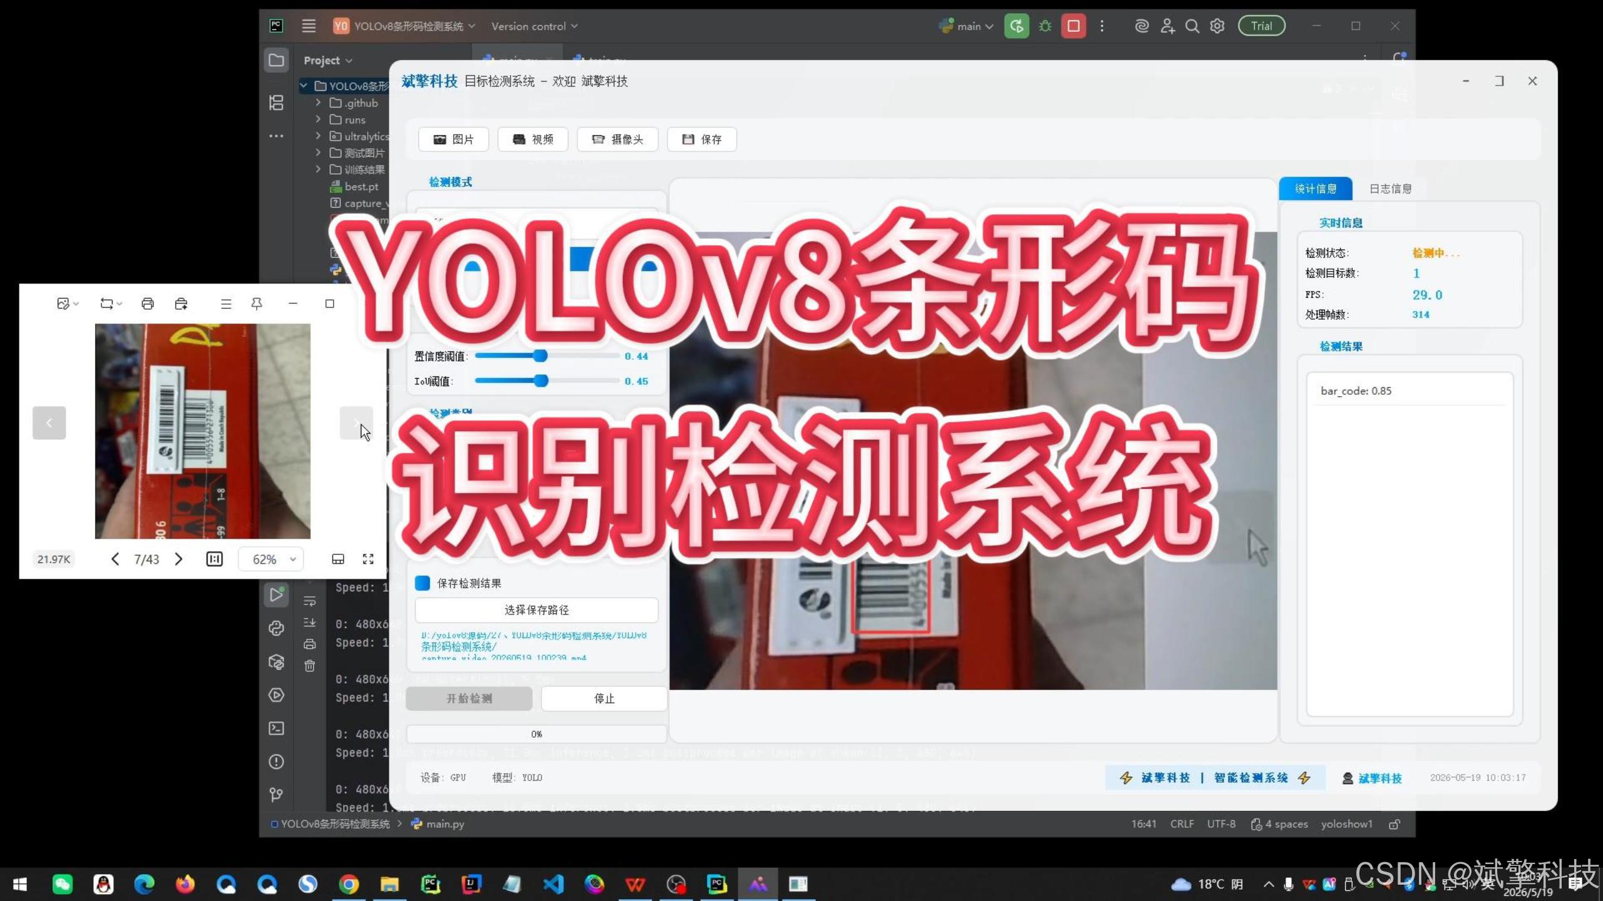This screenshot has width=1603, height=901.
Task: Adjust 置信度阈值 slider handle
Action: click(540, 355)
